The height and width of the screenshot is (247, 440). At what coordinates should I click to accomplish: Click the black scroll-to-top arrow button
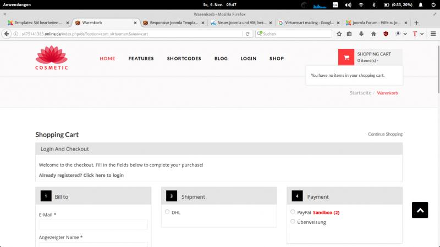pyautogui.click(x=420, y=210)
